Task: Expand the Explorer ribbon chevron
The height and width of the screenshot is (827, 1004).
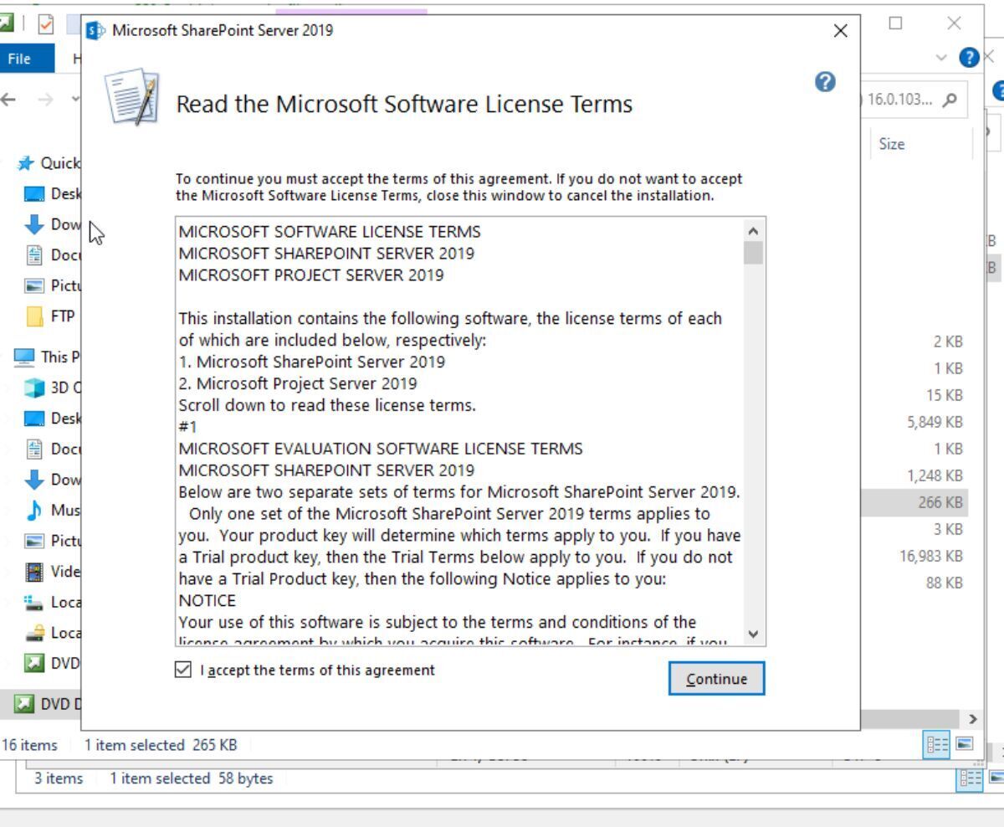Action: [x=941, y=58]
